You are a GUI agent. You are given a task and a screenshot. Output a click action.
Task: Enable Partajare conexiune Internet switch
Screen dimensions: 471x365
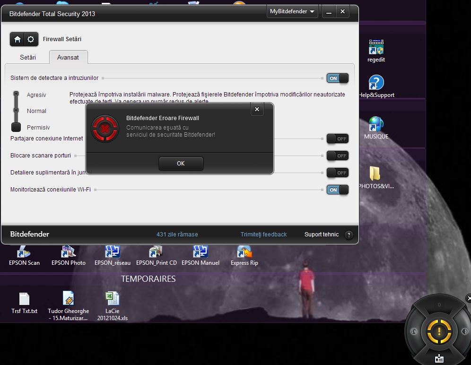click(x=338, y=139)
